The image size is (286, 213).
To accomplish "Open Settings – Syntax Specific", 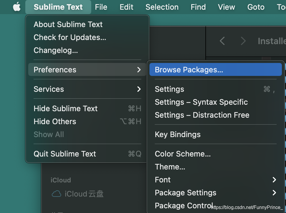I will point(216,102).
